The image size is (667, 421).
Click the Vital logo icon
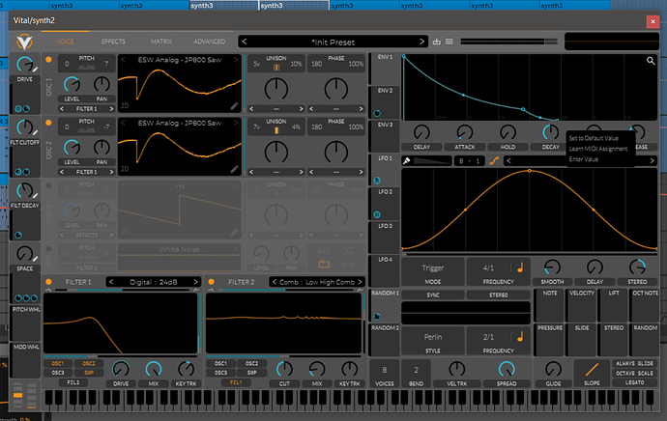24,43
